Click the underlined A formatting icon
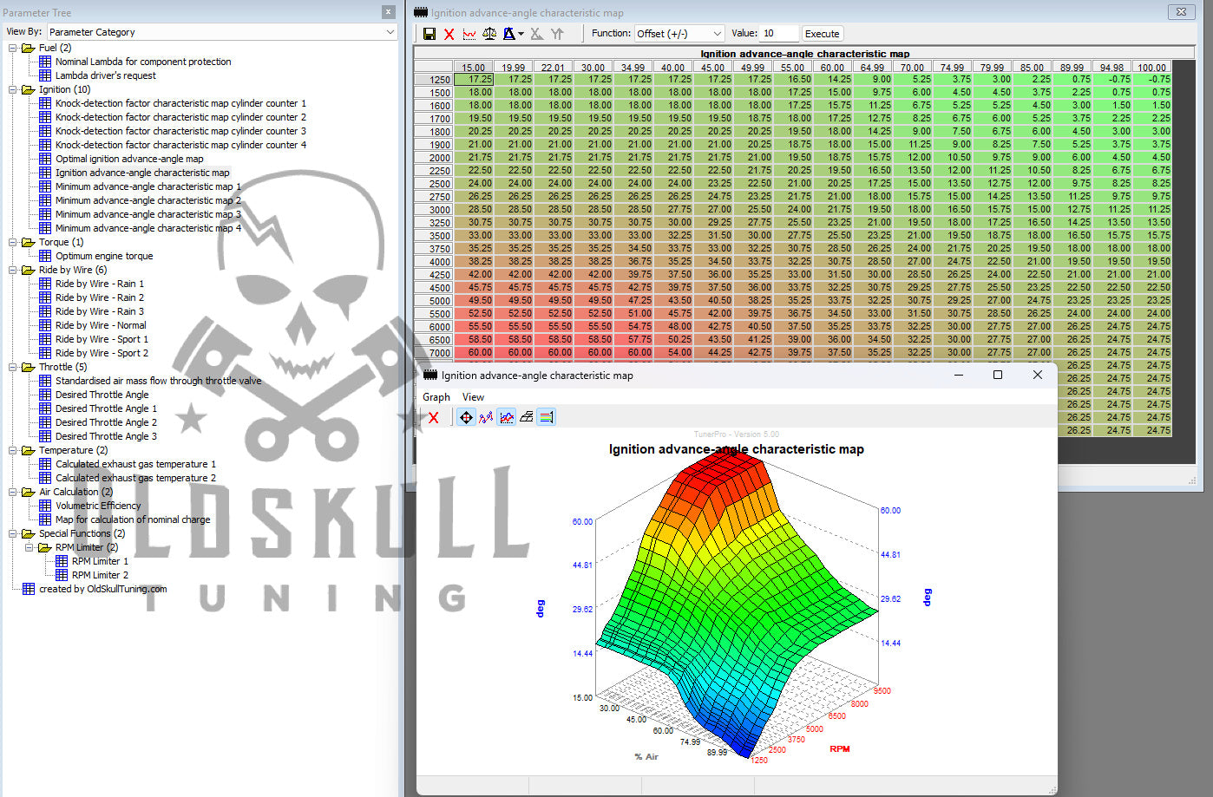The height and width of the screenshot is (797, 1213). pos(509,34)
